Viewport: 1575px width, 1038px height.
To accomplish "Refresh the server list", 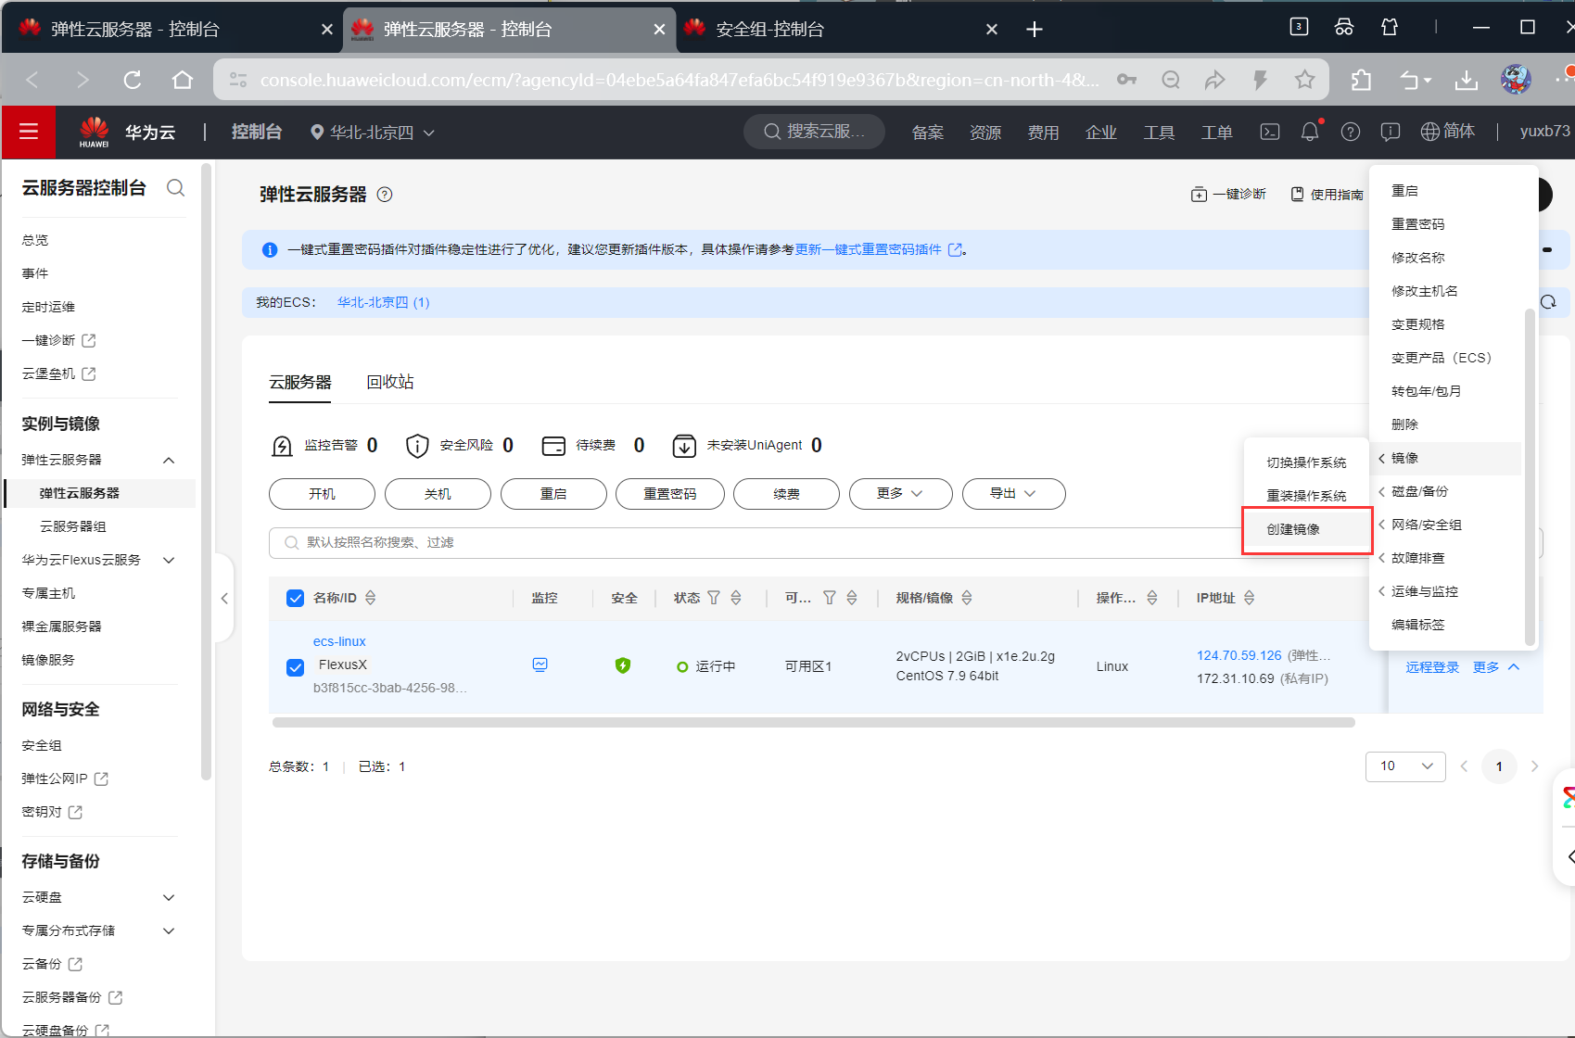I will (1549, 302).
